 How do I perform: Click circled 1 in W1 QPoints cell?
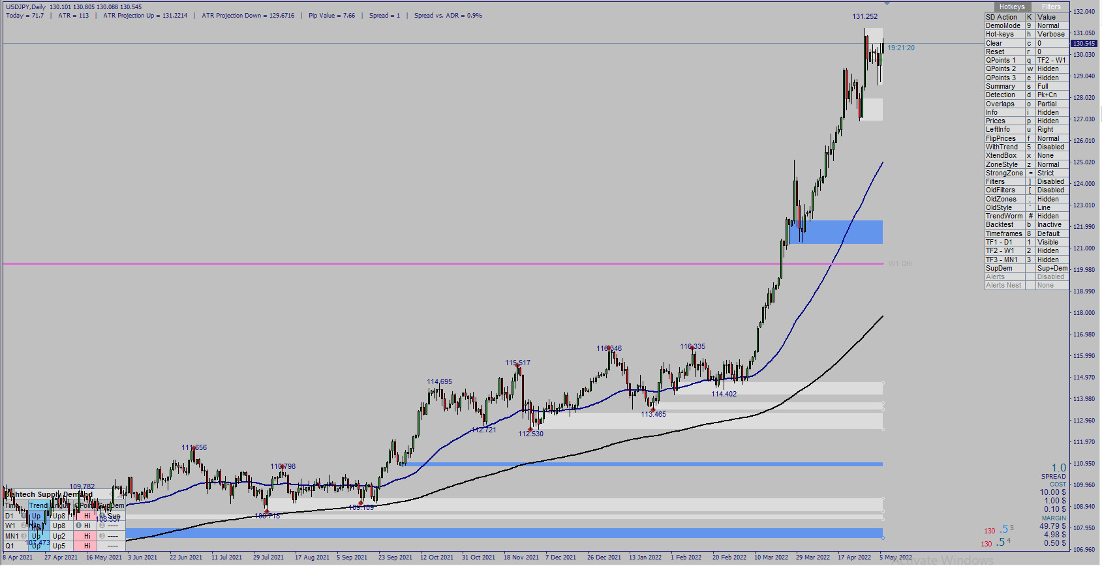click(78, 526)
